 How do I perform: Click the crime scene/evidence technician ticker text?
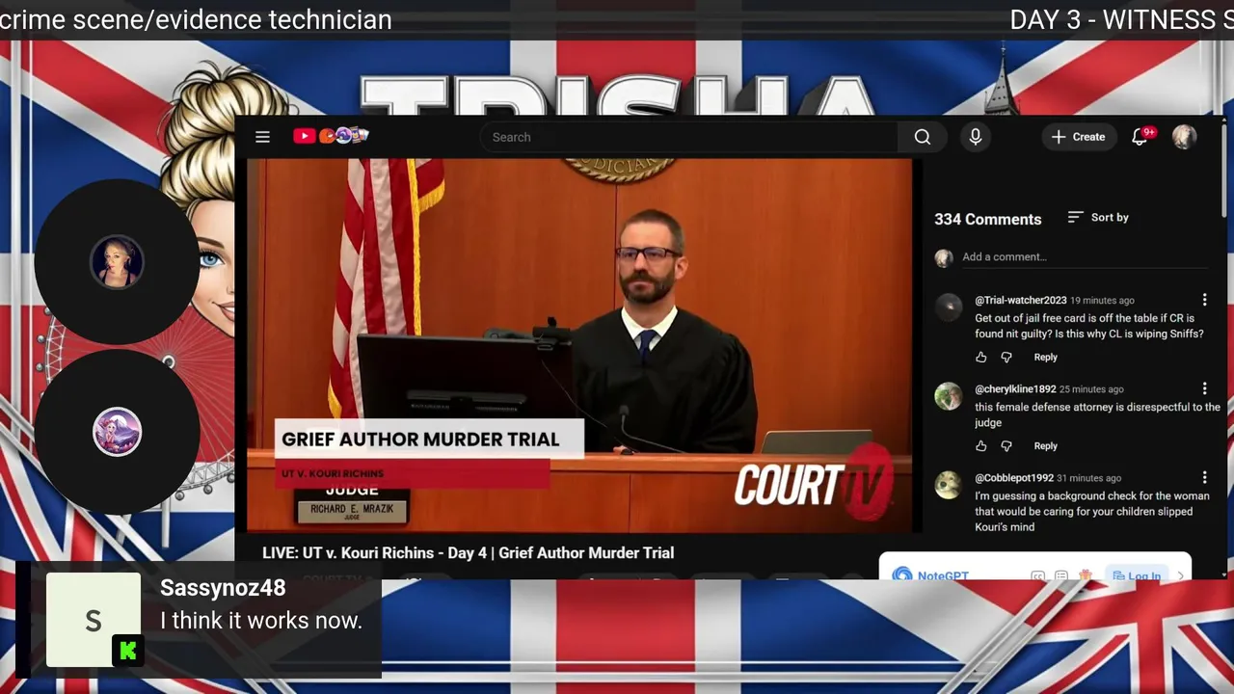196,19
